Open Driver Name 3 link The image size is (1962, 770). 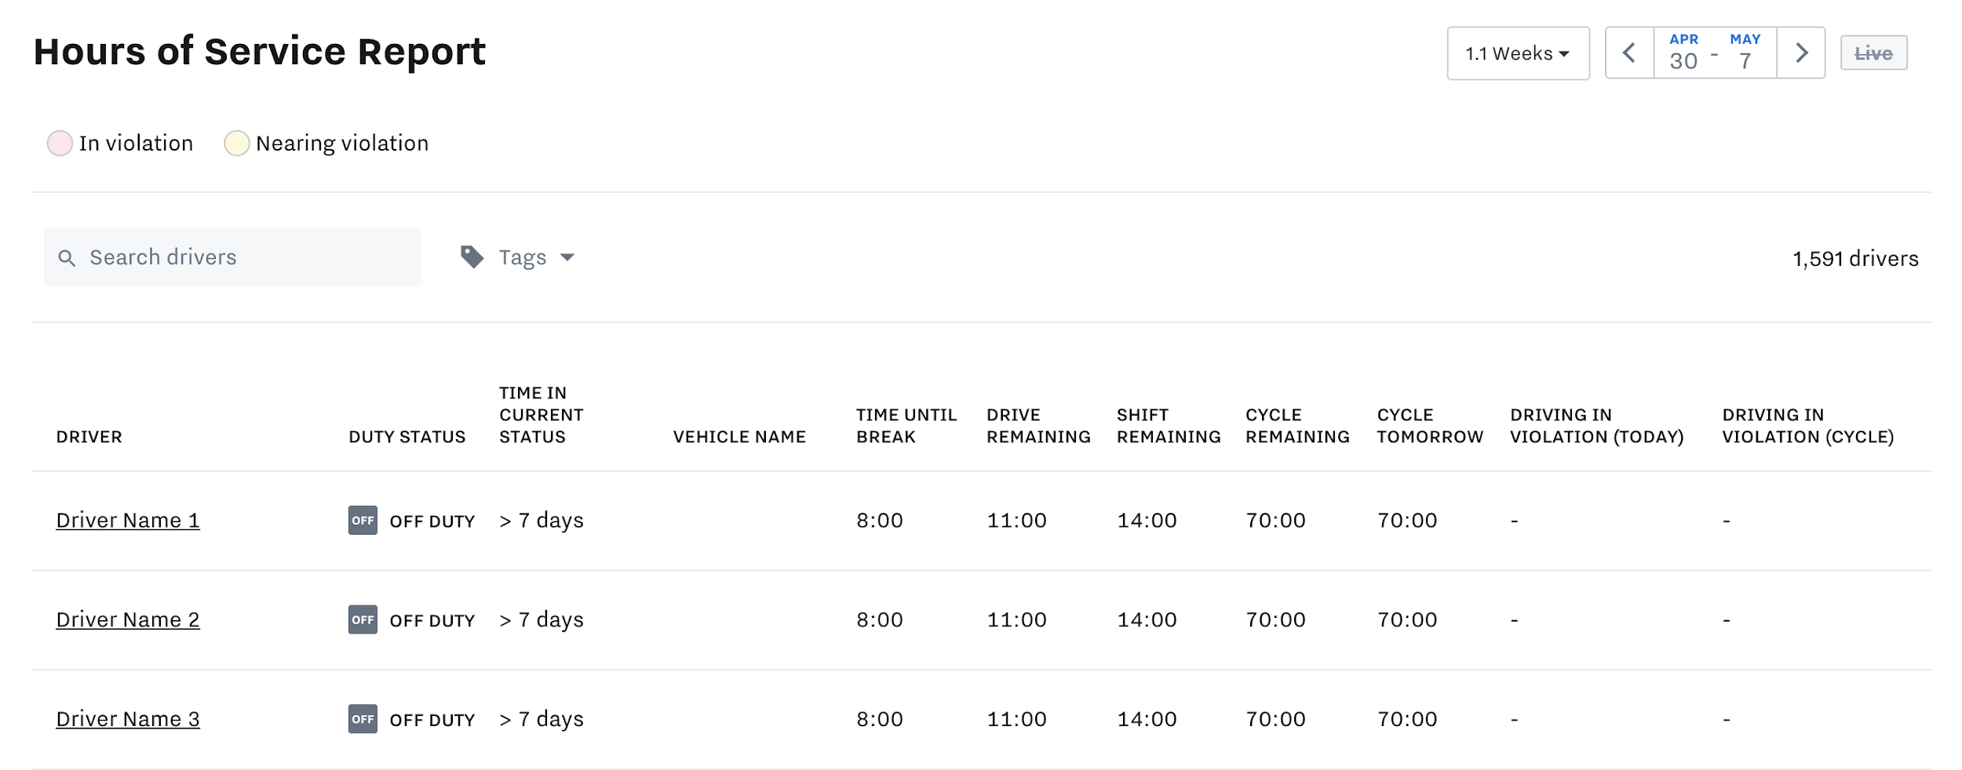click(x=128, y=719)
